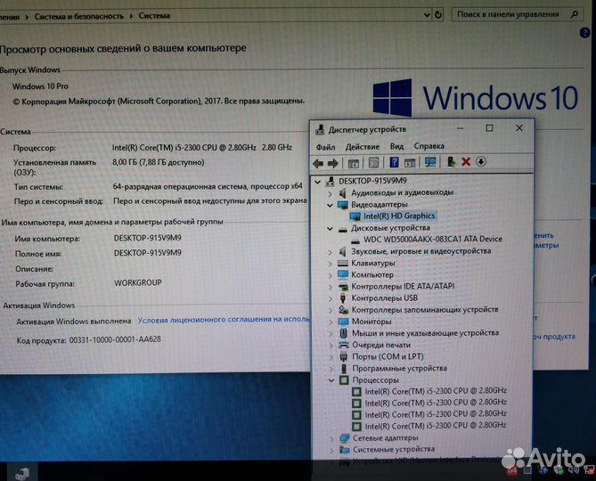This screenshot has height=481, width=596.
Task: Collapse the DESKTOP-915V9M9 root node
Action: [318, 182]
